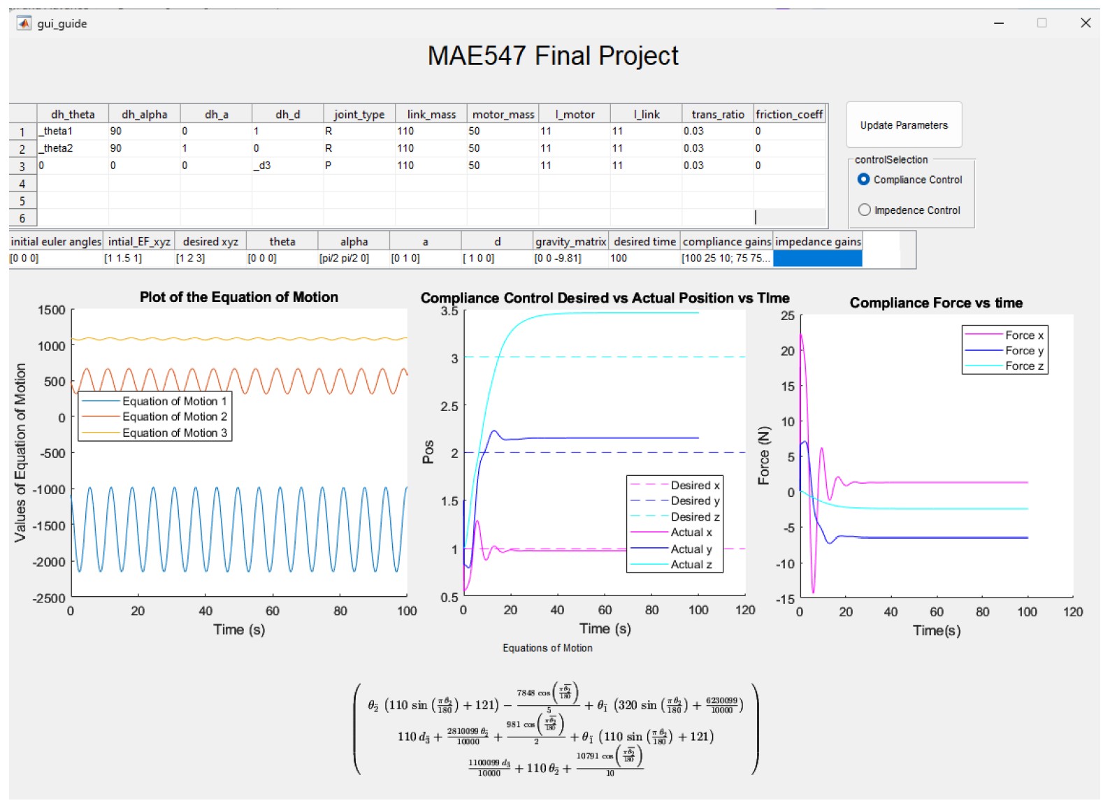Click the a parameter value [0 1 0]
The image size is (1103, 803).
pyautogui.click(x=425, y=259)
